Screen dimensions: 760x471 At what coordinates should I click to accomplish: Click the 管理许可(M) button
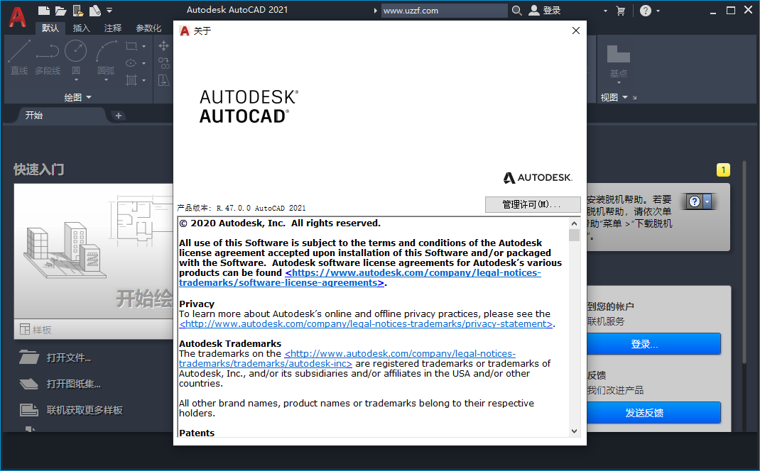pyautogui.click(x=533, y=204)
